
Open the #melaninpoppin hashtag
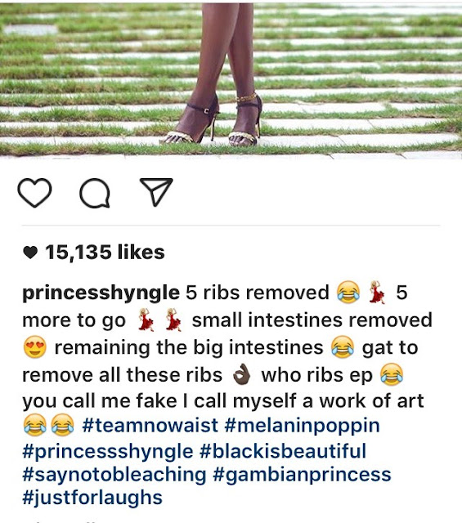303,427
